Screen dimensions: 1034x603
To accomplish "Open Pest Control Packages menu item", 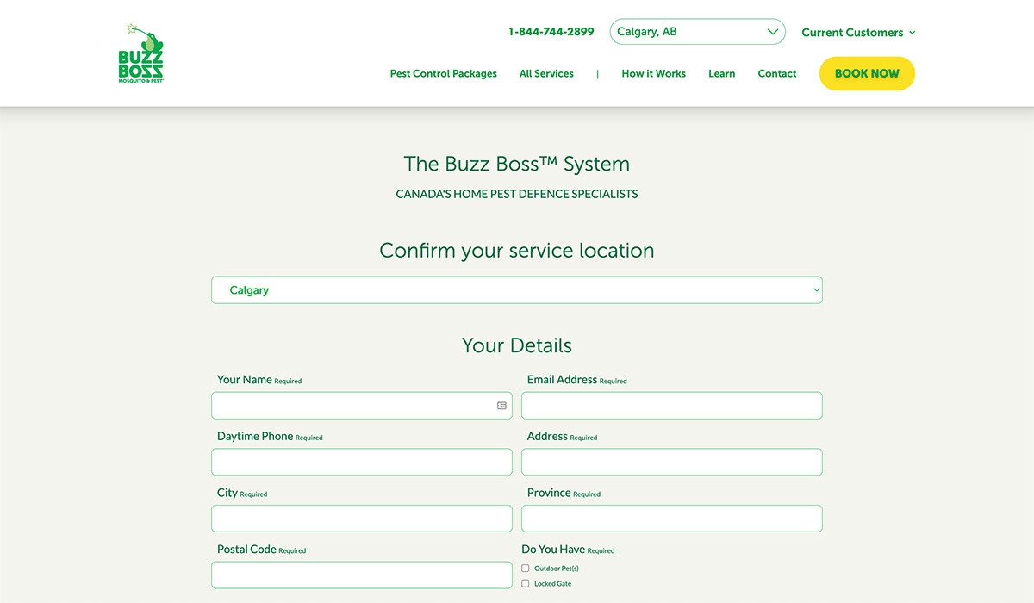I will (x=443, y=74).
